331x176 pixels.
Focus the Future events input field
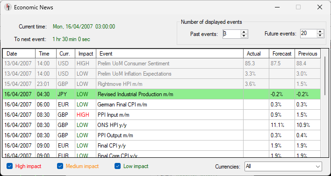[309, 34]
